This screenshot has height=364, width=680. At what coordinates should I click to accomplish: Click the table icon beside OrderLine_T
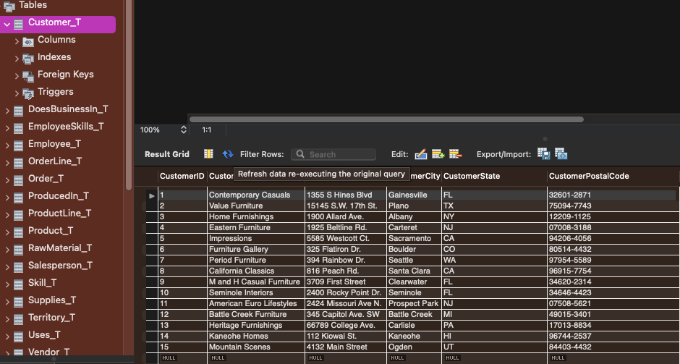(x=19, y=163)
